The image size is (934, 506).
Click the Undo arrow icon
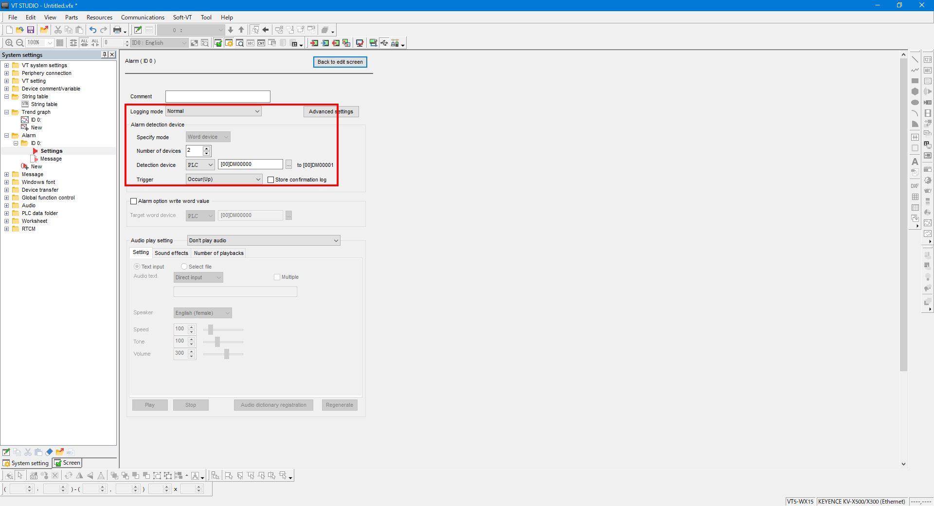coord(92,30)
